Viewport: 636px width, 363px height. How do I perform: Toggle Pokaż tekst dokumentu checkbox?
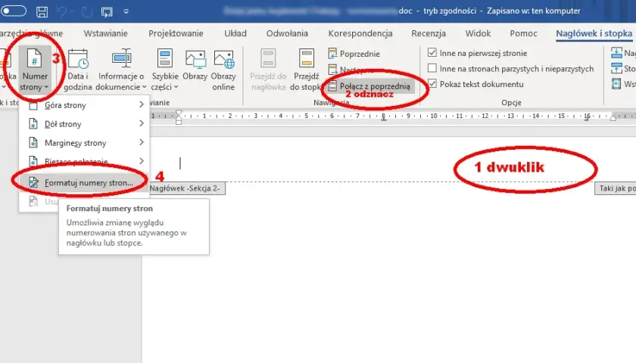pyautogui.click(x=432, y=83)
